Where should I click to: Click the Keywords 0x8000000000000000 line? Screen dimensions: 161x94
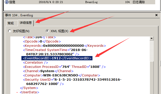click(65, 46)
